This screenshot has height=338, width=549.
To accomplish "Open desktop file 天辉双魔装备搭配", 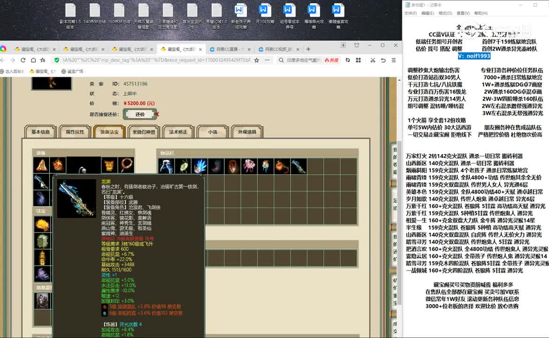I will 144,16.
